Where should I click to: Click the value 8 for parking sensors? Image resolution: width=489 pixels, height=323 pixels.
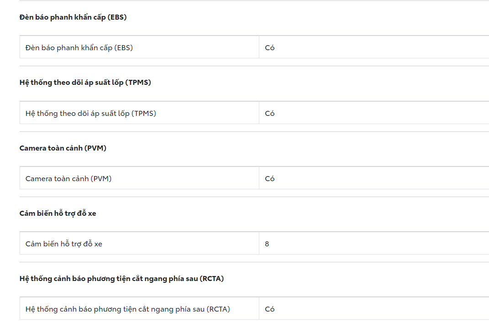[x=267, y=244]
